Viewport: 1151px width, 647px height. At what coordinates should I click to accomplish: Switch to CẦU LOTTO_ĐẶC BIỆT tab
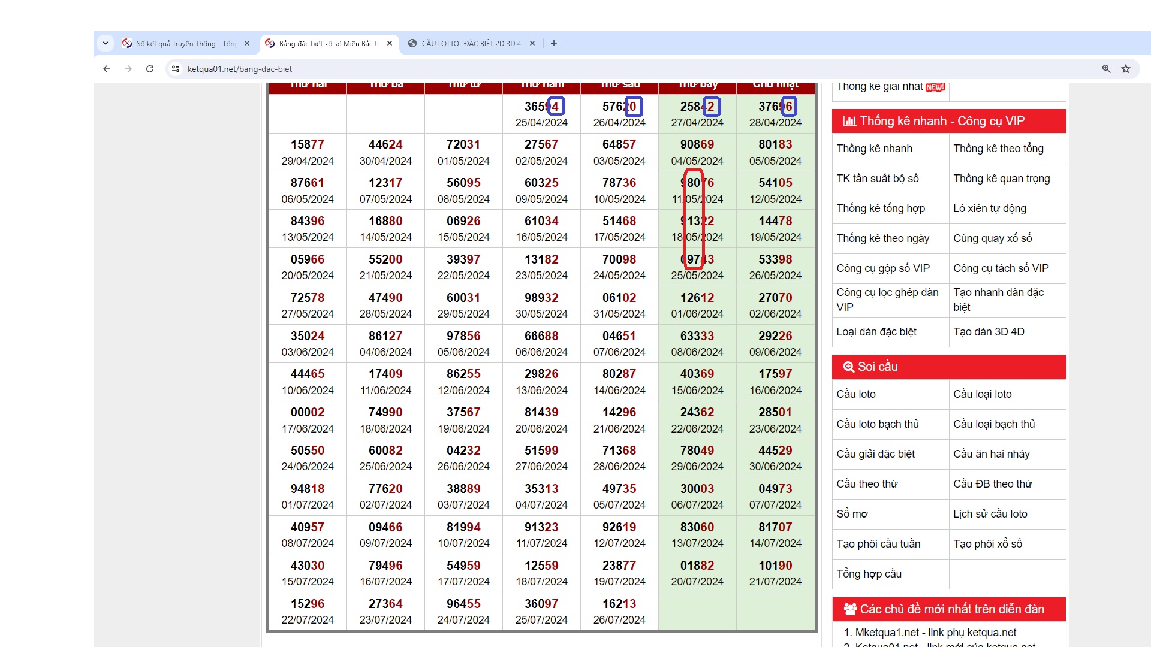[471, 43]
